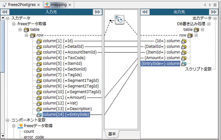Click output table folder icon
221x140 pixels.
click(196, 30)
